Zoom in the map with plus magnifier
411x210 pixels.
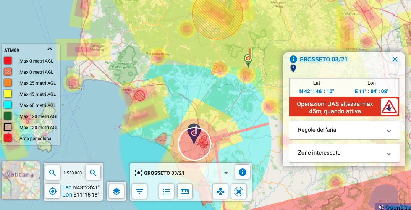pos(93,173)
